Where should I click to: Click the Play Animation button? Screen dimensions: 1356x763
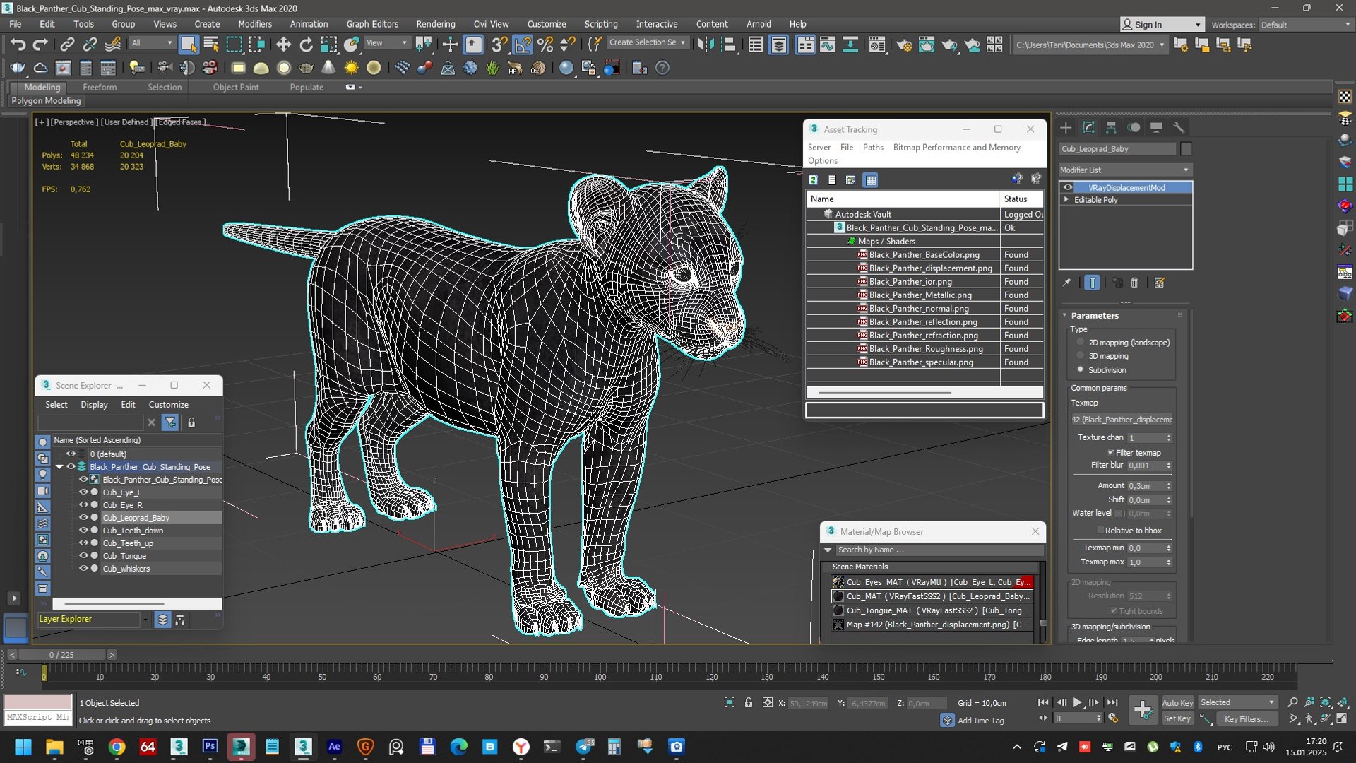(x=1078, y=702)
